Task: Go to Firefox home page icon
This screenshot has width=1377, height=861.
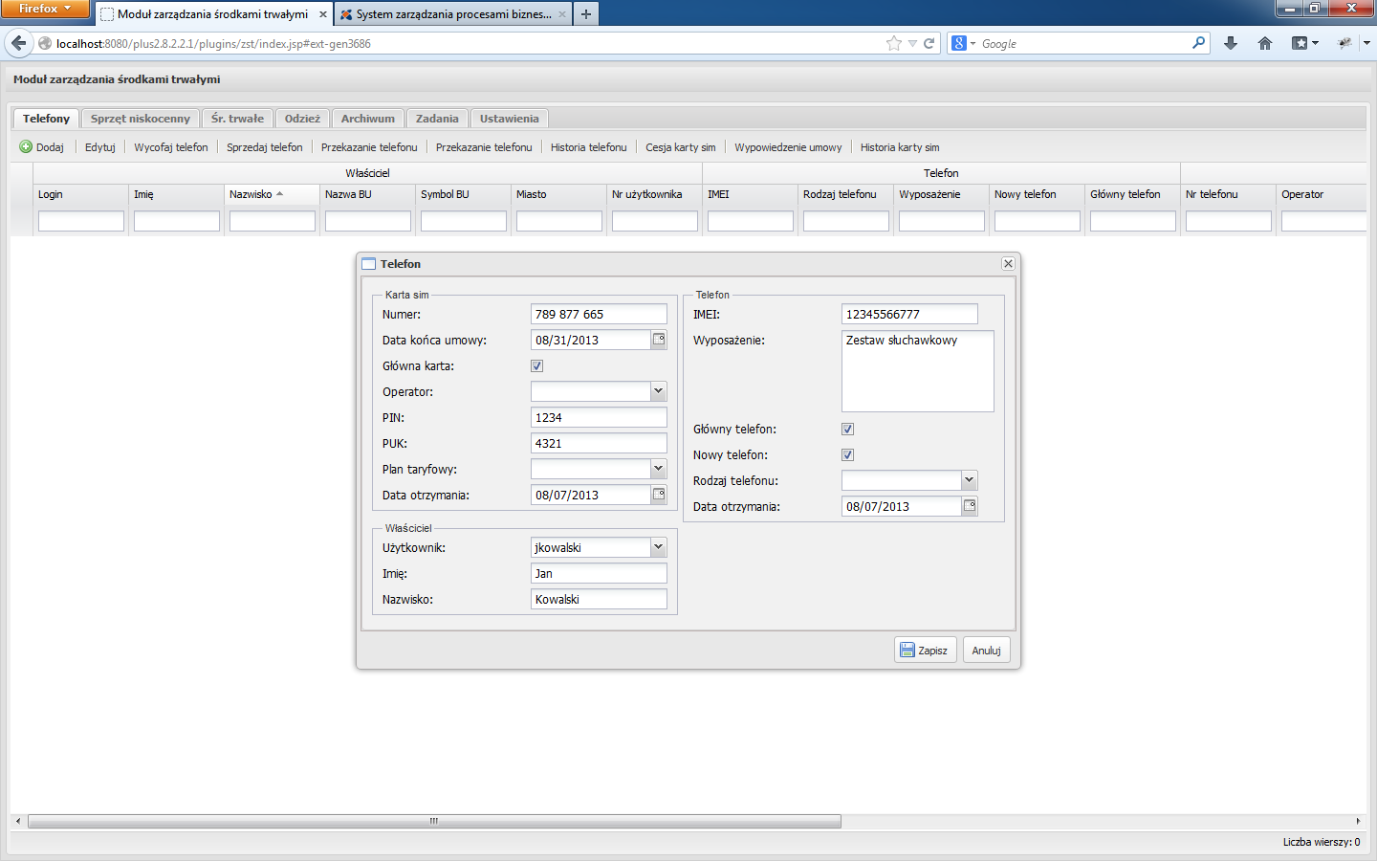Action: pyautogui.click(x=1265, y=43)
